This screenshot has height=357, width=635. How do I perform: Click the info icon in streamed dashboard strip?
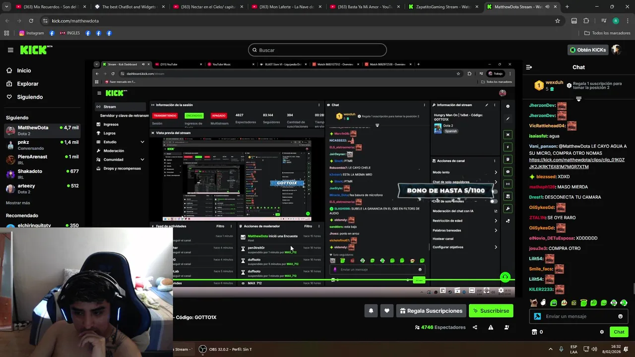[508, 106]
